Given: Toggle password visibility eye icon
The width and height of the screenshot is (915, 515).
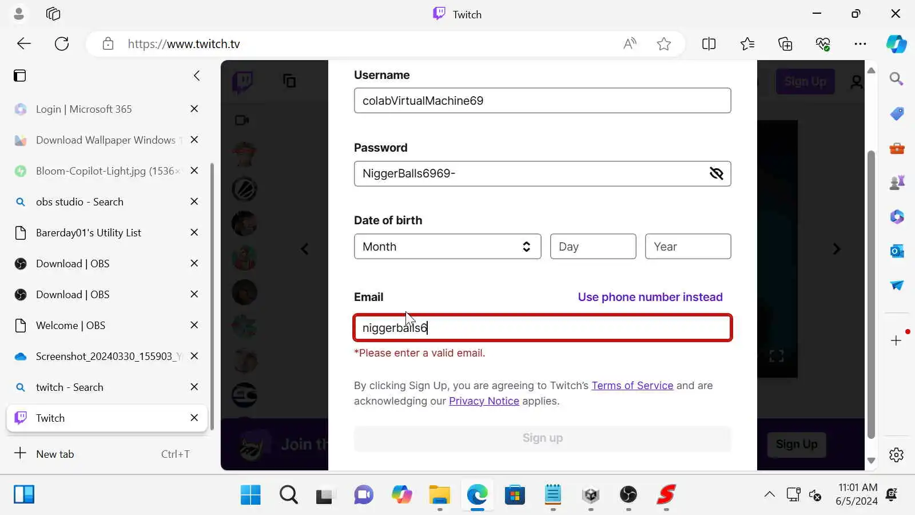Looking at the screenshot, I should [716, 173].
